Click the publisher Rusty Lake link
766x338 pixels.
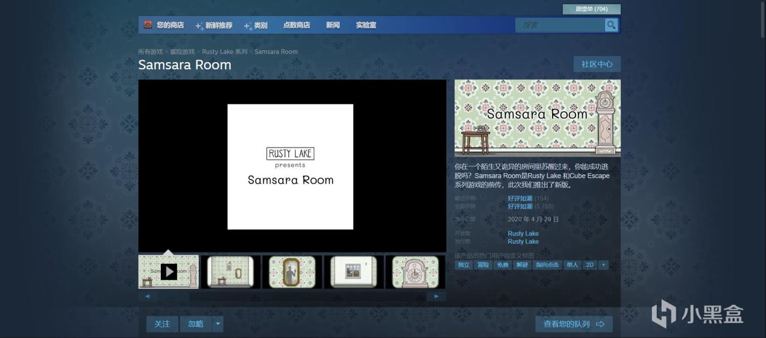[x=523, y=242]
